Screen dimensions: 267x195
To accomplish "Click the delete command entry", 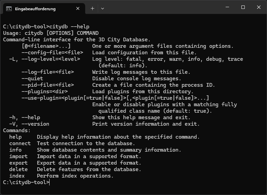I will click(x=18, y=169).
